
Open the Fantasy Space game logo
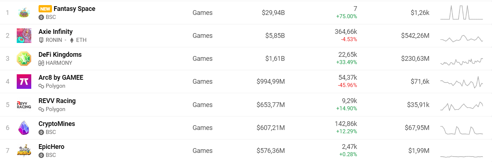(x=24, y=13)
